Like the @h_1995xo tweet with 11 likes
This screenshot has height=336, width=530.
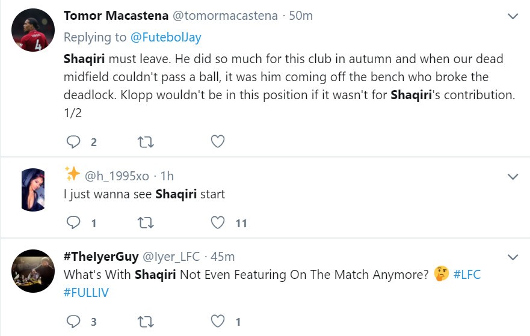point(218,223)
